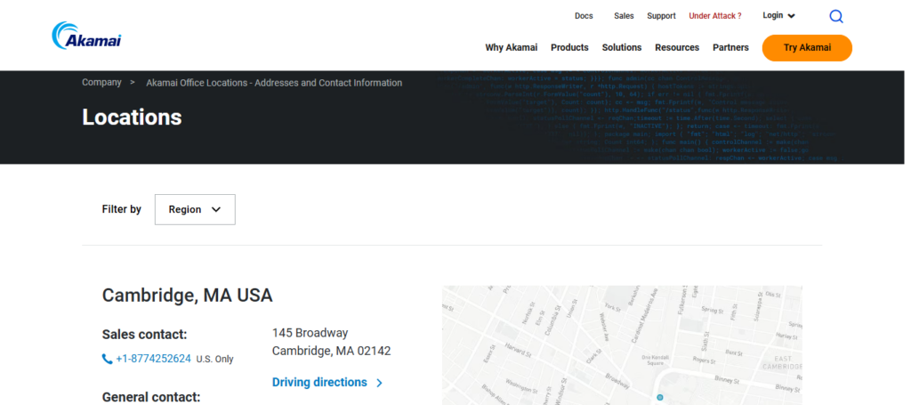911x405 pixels.
Task: Click the Cambridge, MA USA heading
Action: (x=187, y=296)
